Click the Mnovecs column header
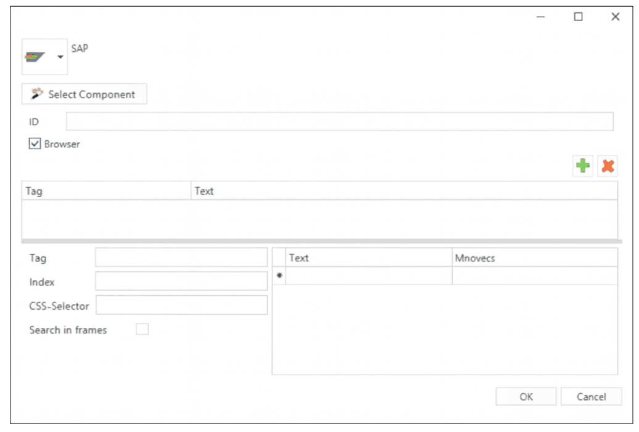 [534, 258]
